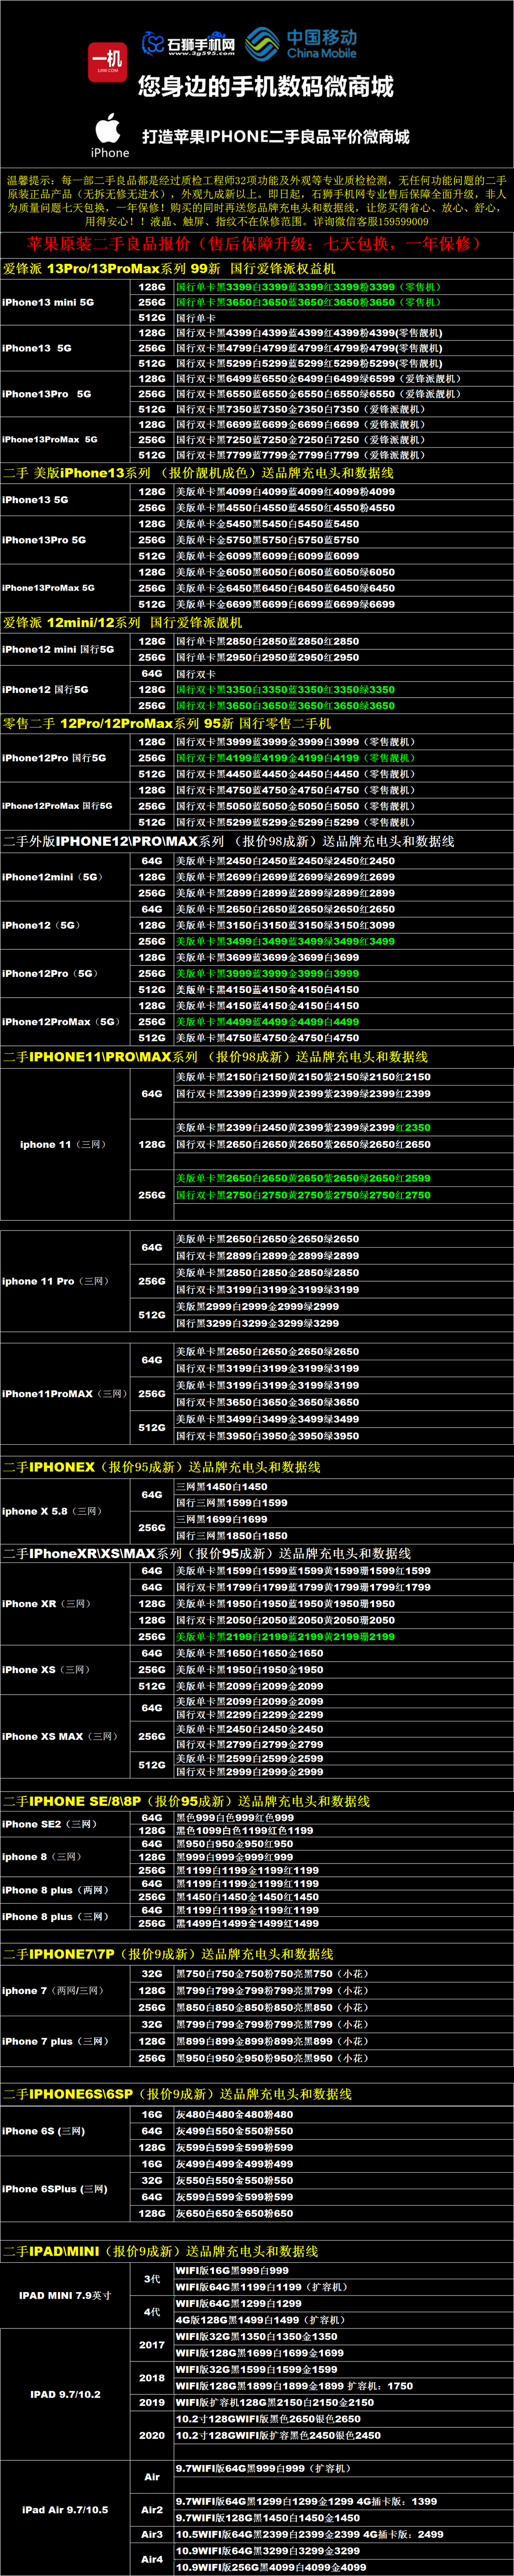Select the iPhone SE2（三网）label

(50, 1824)
